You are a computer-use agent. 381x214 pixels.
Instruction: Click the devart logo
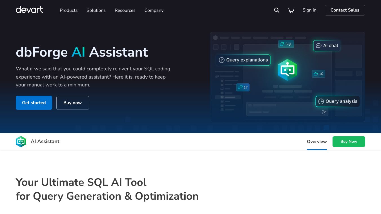click(x=29, y=10)
